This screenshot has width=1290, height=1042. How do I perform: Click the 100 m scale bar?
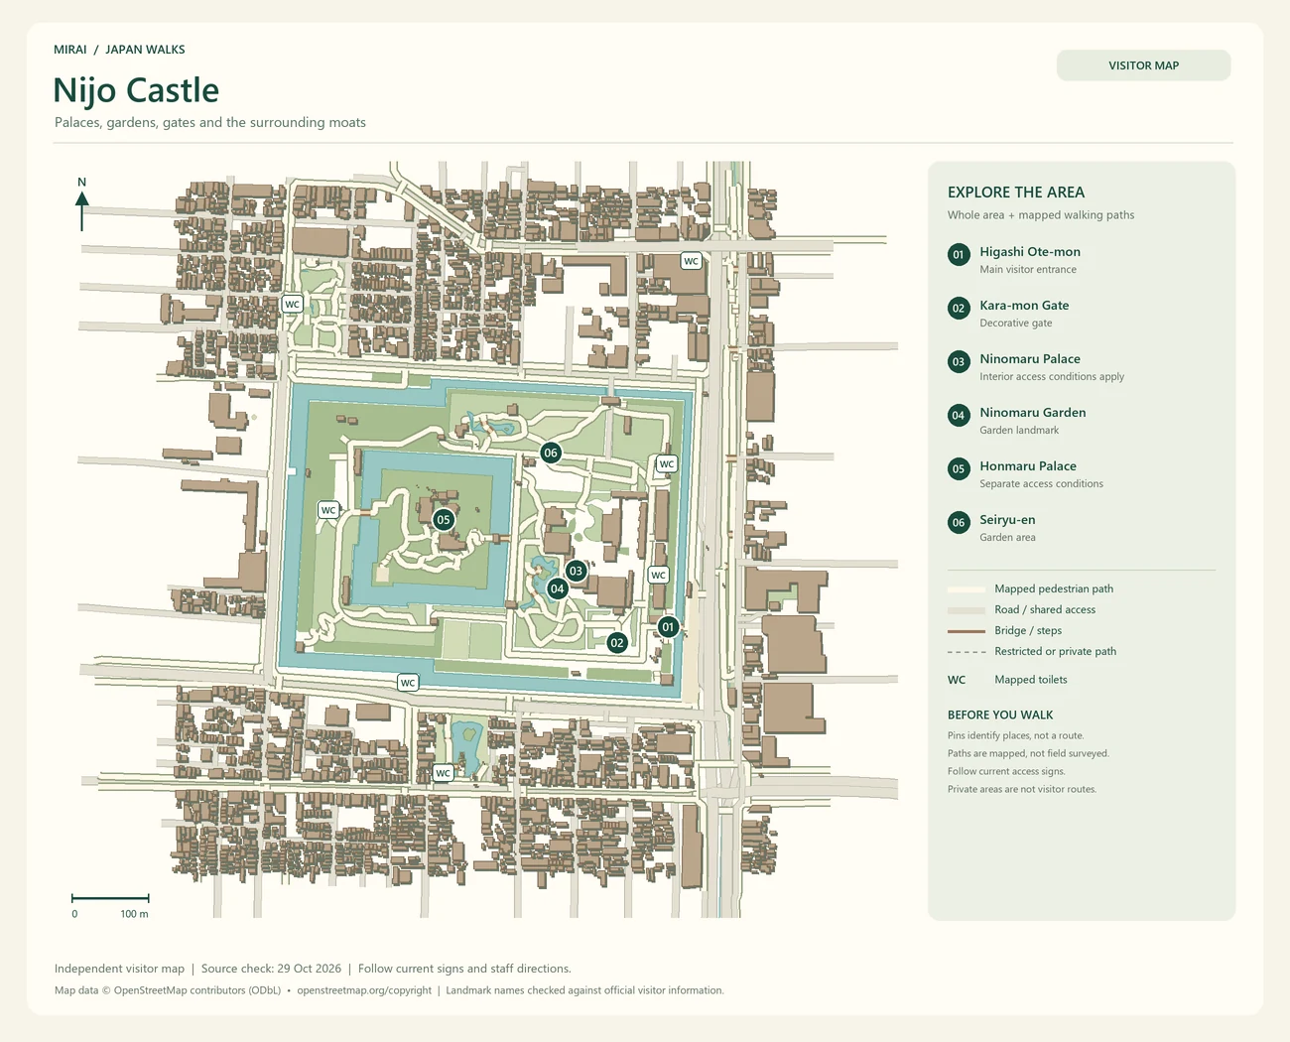[110, 899]
